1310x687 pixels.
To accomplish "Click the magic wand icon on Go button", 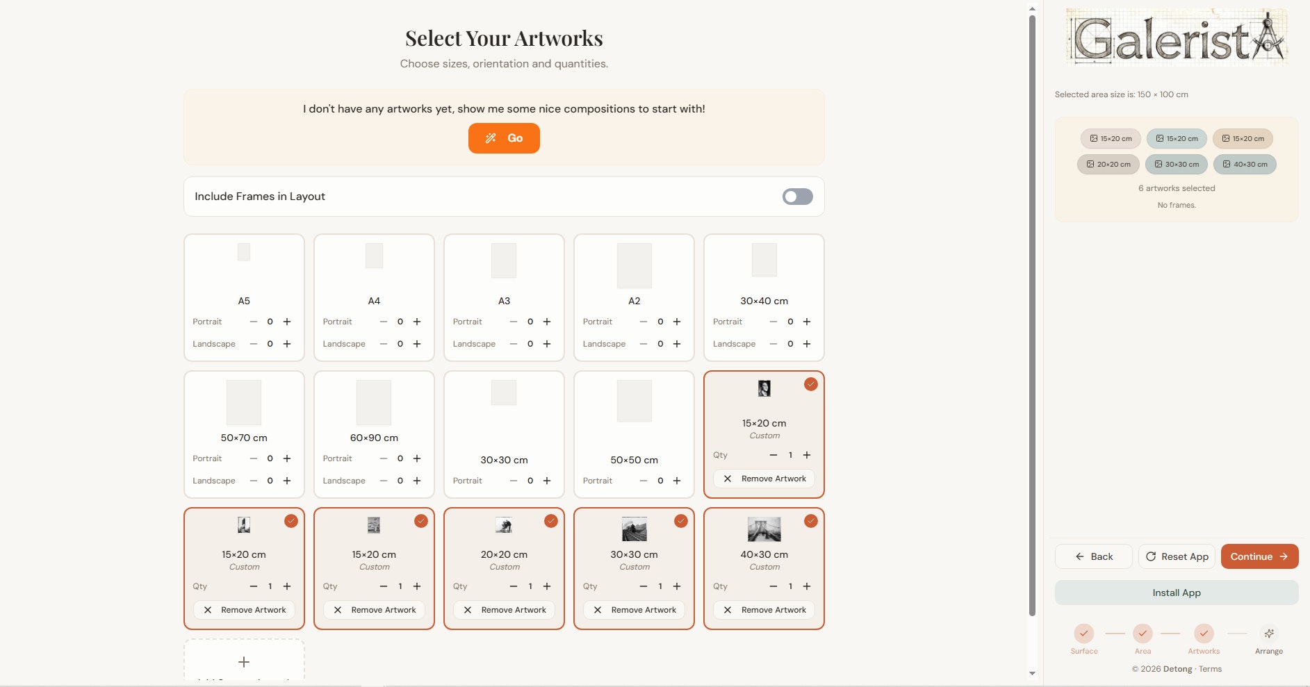I will pos(491,138).
